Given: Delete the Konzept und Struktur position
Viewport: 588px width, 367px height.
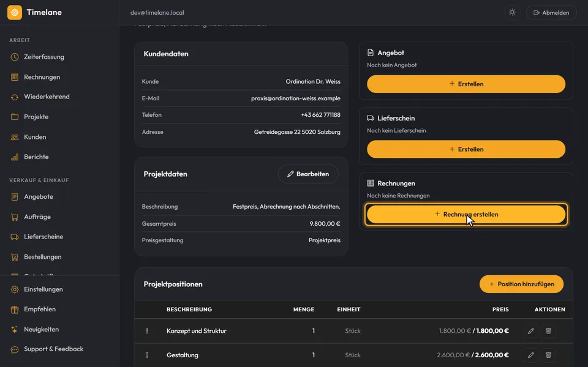Looking at the screenshot, I should pos(548,331).
